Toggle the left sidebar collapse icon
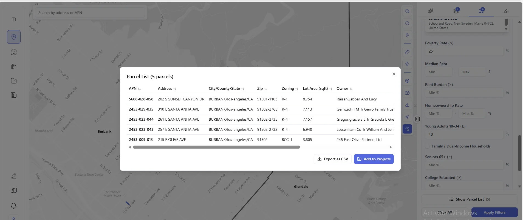Image resolution: width=523 pixels, height=220 pixels. pyautogui.click(x=14, y=19)
